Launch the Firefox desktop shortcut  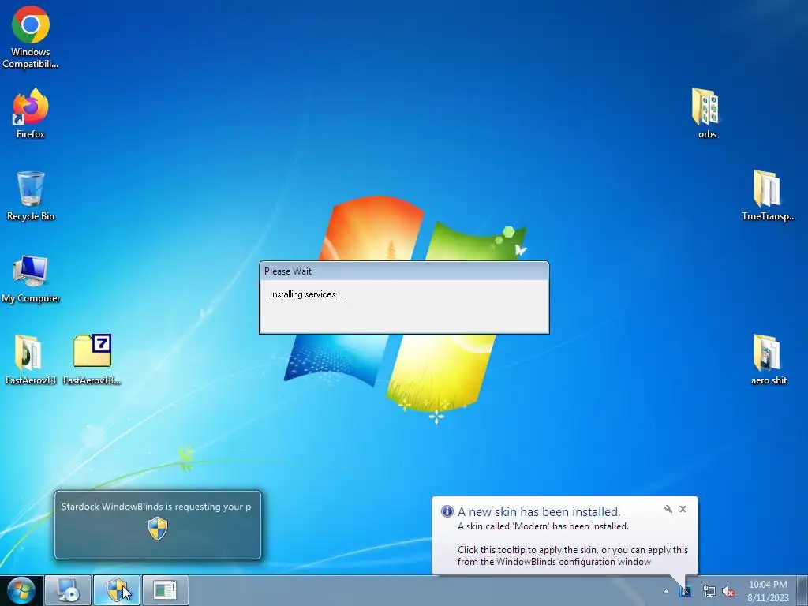pos(31,114)
